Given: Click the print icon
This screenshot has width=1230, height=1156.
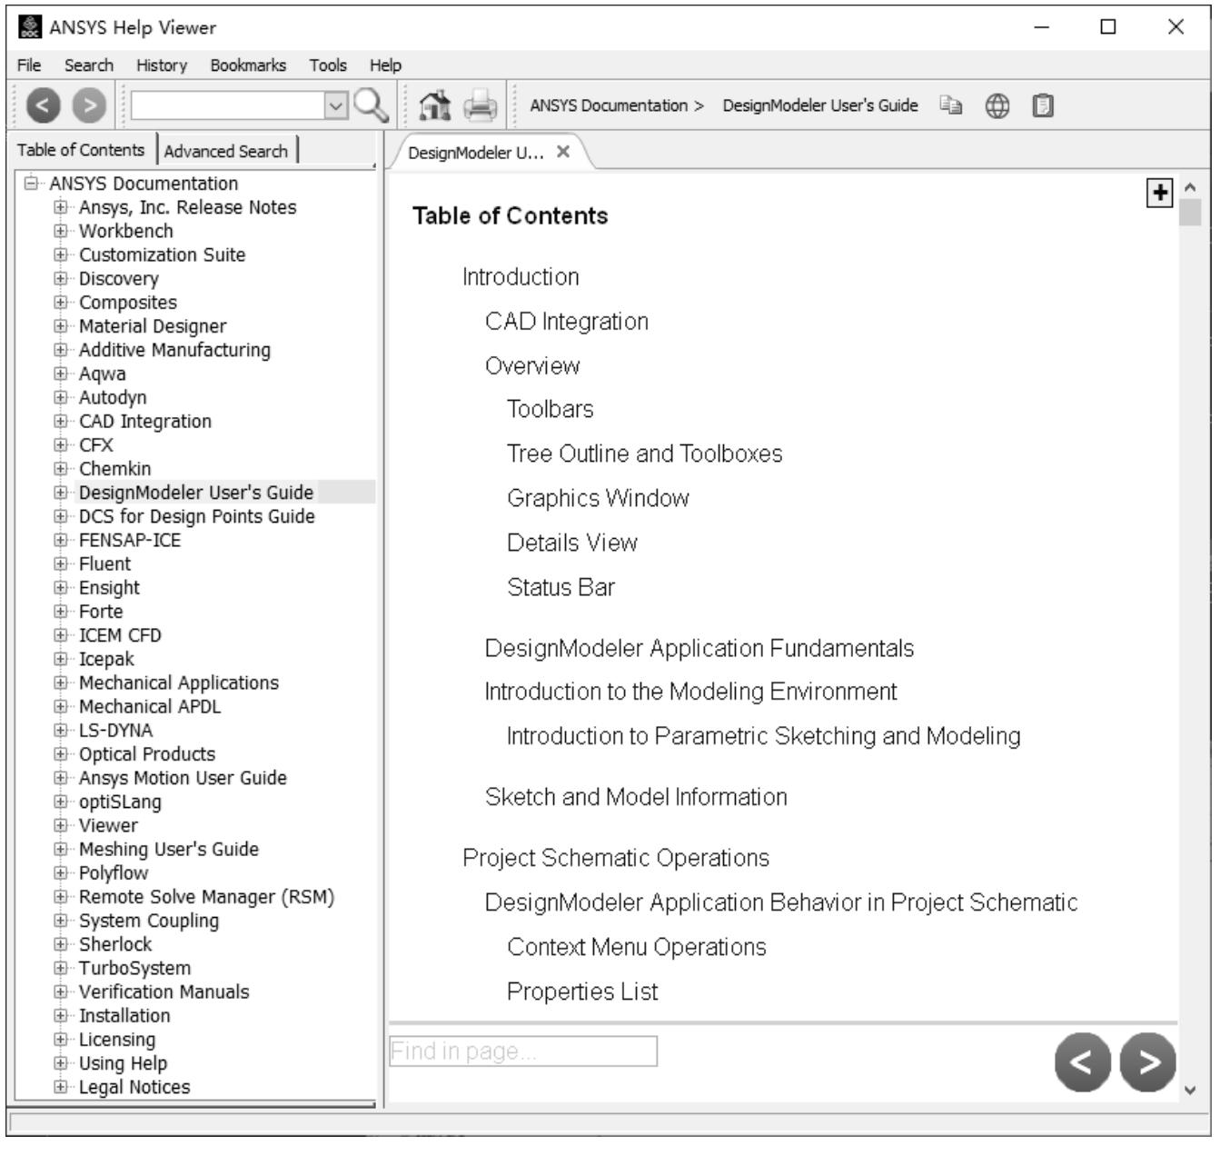Looking at the screenshot, I should tap(481, 106).
